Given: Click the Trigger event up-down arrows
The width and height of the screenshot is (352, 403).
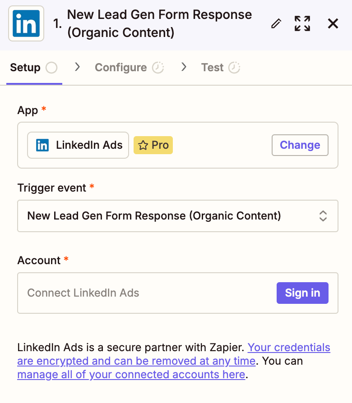Looking at the screenshot, I should point(323,216).
